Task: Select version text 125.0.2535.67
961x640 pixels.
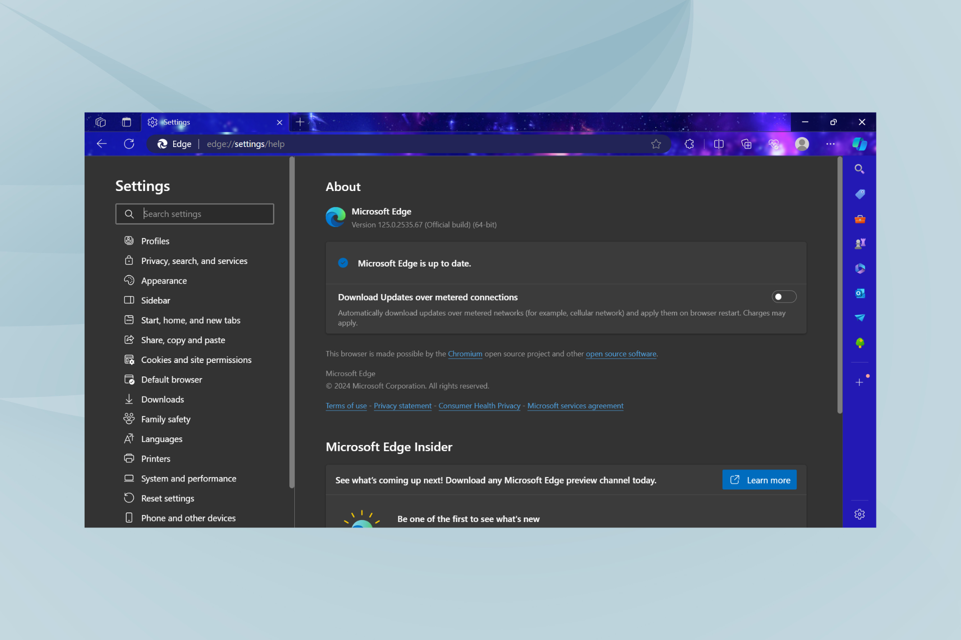Action: tap(400, 225)
